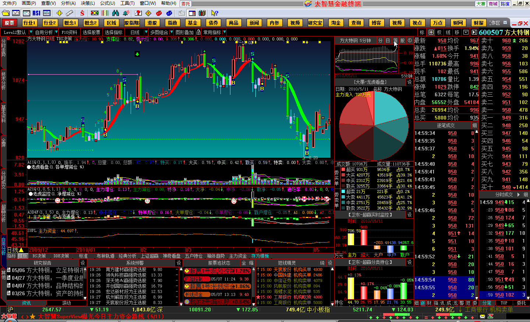
Task: Toggle the 移 button in the top strip
Action: [457, 32]
